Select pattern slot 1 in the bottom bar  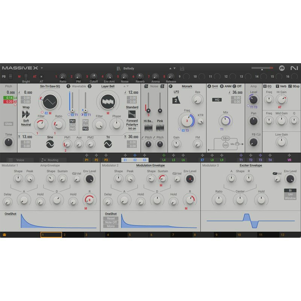pyautogui.click(x=51, y=234)
